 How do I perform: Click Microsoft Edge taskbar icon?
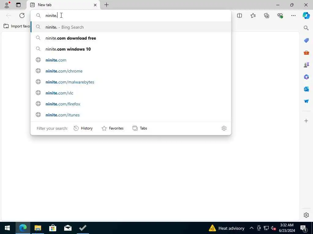click(23, 228)
